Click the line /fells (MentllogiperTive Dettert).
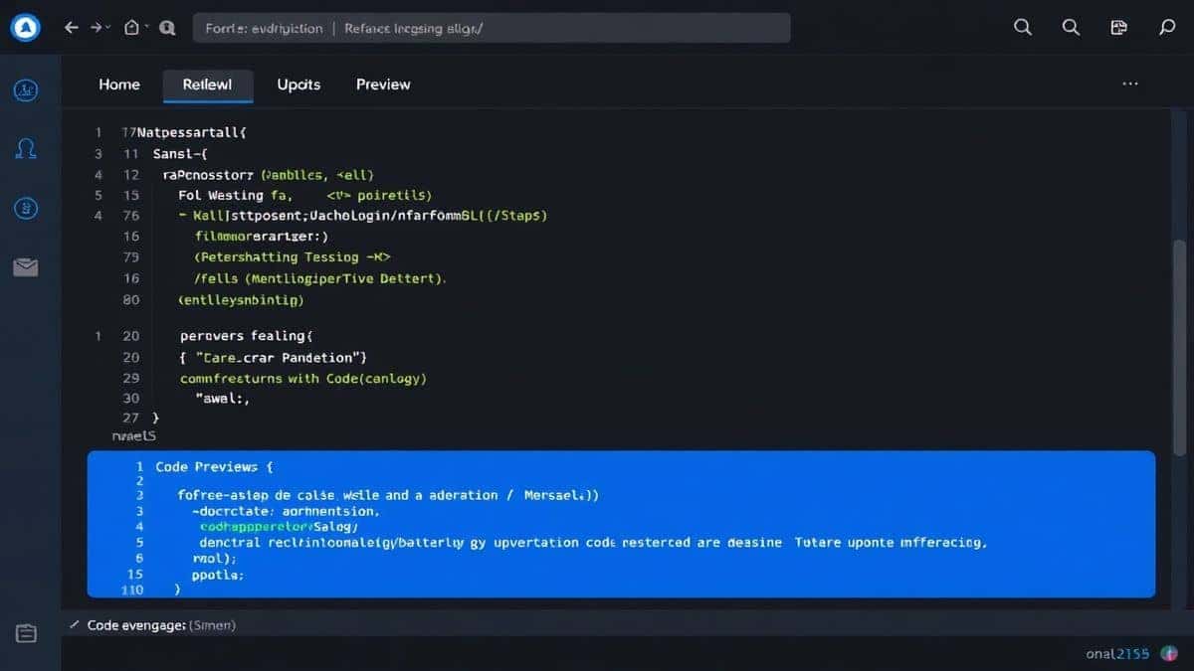 point(320,279)
